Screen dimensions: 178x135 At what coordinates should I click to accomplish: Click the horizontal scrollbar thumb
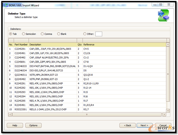coord(87,114)
